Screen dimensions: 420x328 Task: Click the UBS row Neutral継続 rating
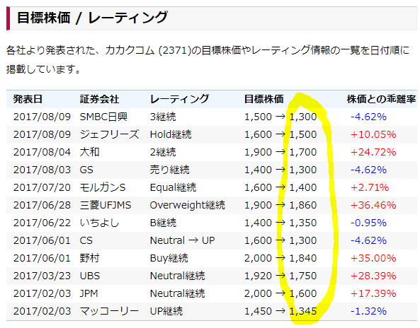[x=177, y=276]
